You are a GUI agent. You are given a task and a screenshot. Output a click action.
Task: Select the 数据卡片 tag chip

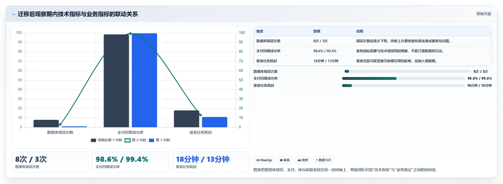(x=324, y=160)
